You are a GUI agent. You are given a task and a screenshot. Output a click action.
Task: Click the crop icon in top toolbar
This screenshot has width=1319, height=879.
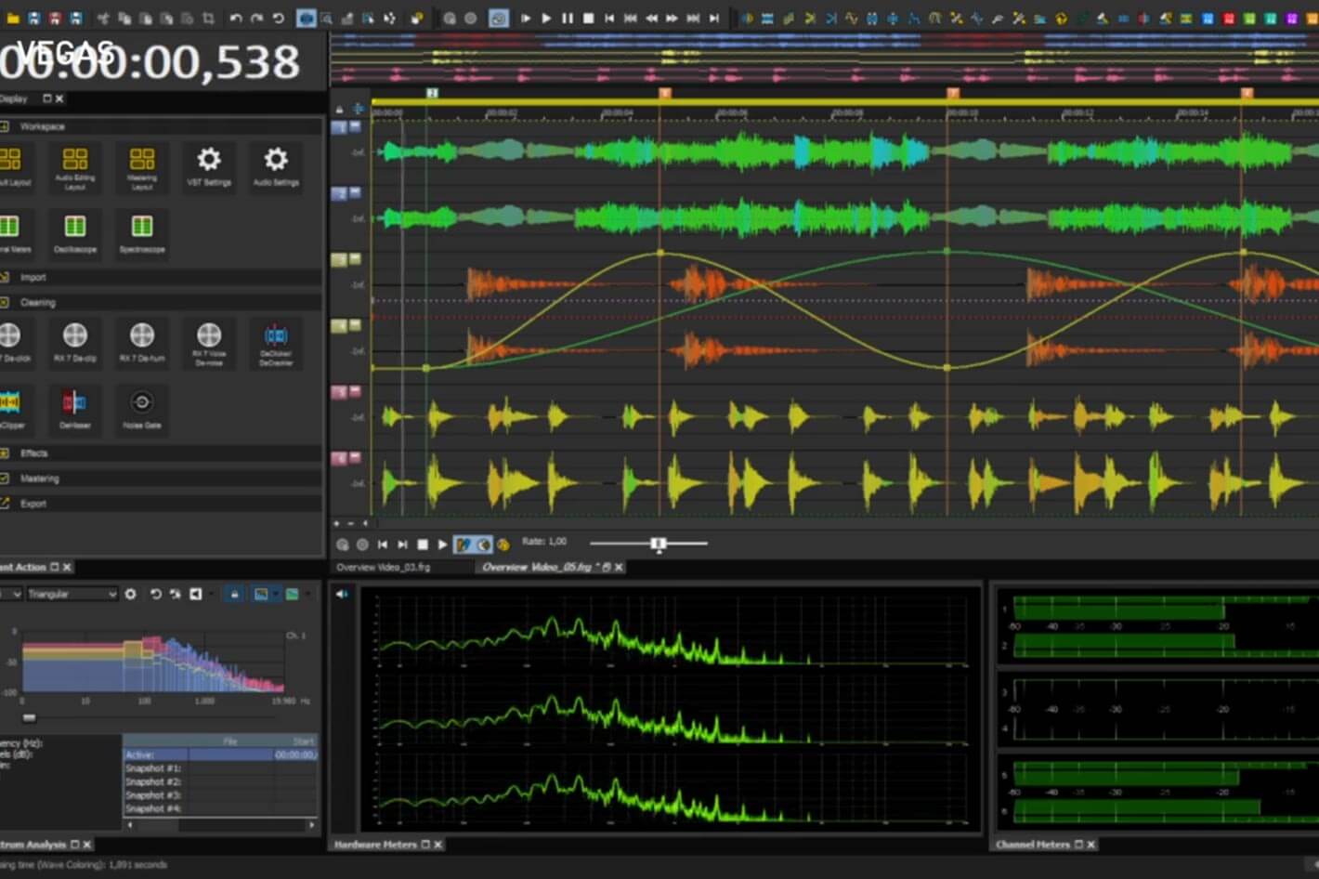(208, 18)
